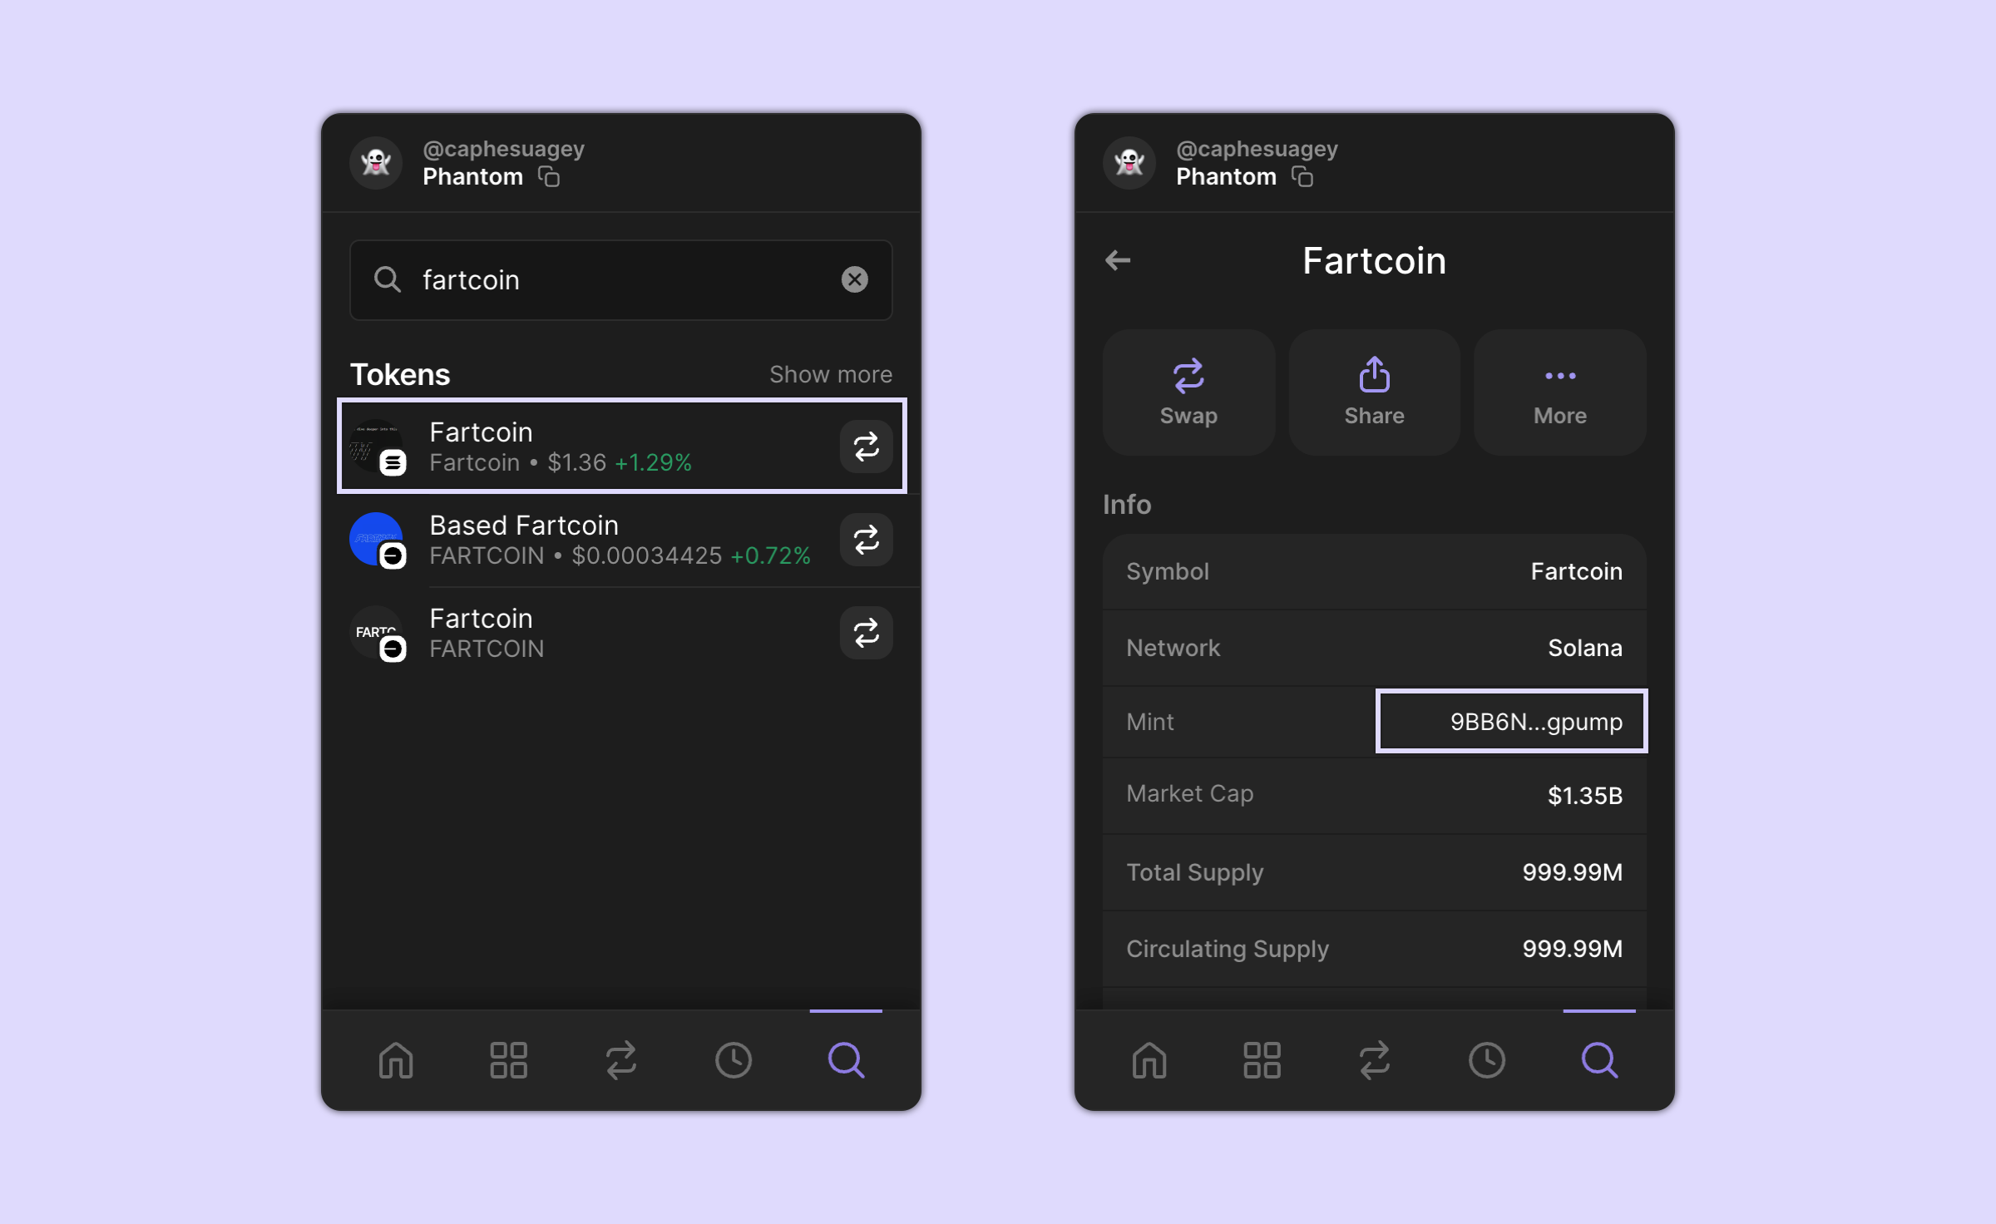Image resolution: width=1996 pixels, height=1224 pixels.
Task: Click @caphesuagey username in right panel
Action: [1257, 149]
